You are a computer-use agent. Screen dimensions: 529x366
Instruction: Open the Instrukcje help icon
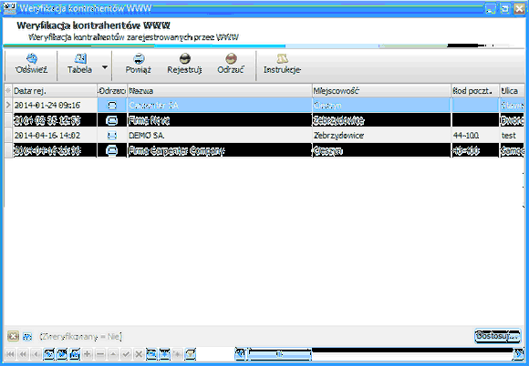tap(282, 58)
